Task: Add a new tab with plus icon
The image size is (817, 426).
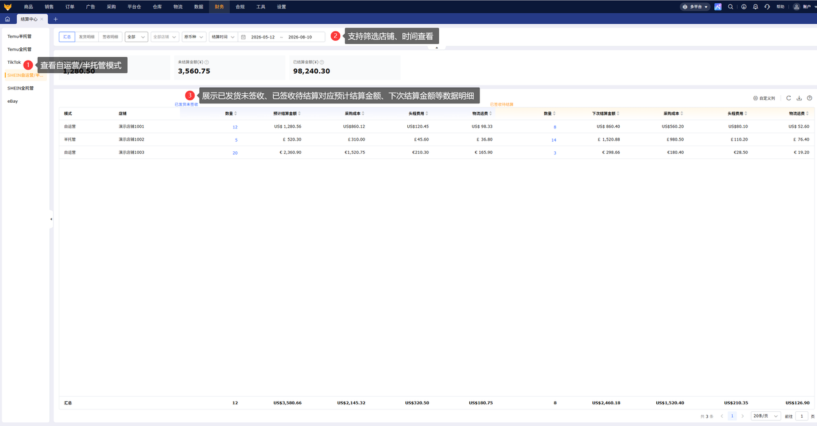Action: point(56,19)
